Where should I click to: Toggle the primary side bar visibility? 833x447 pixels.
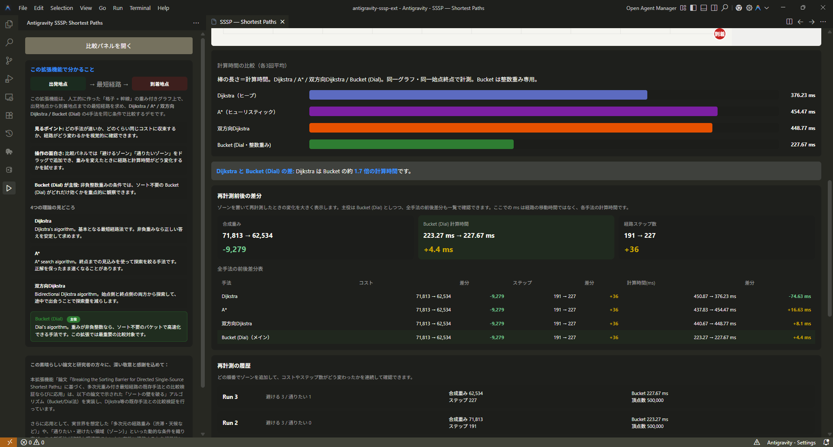click(693, 8)
